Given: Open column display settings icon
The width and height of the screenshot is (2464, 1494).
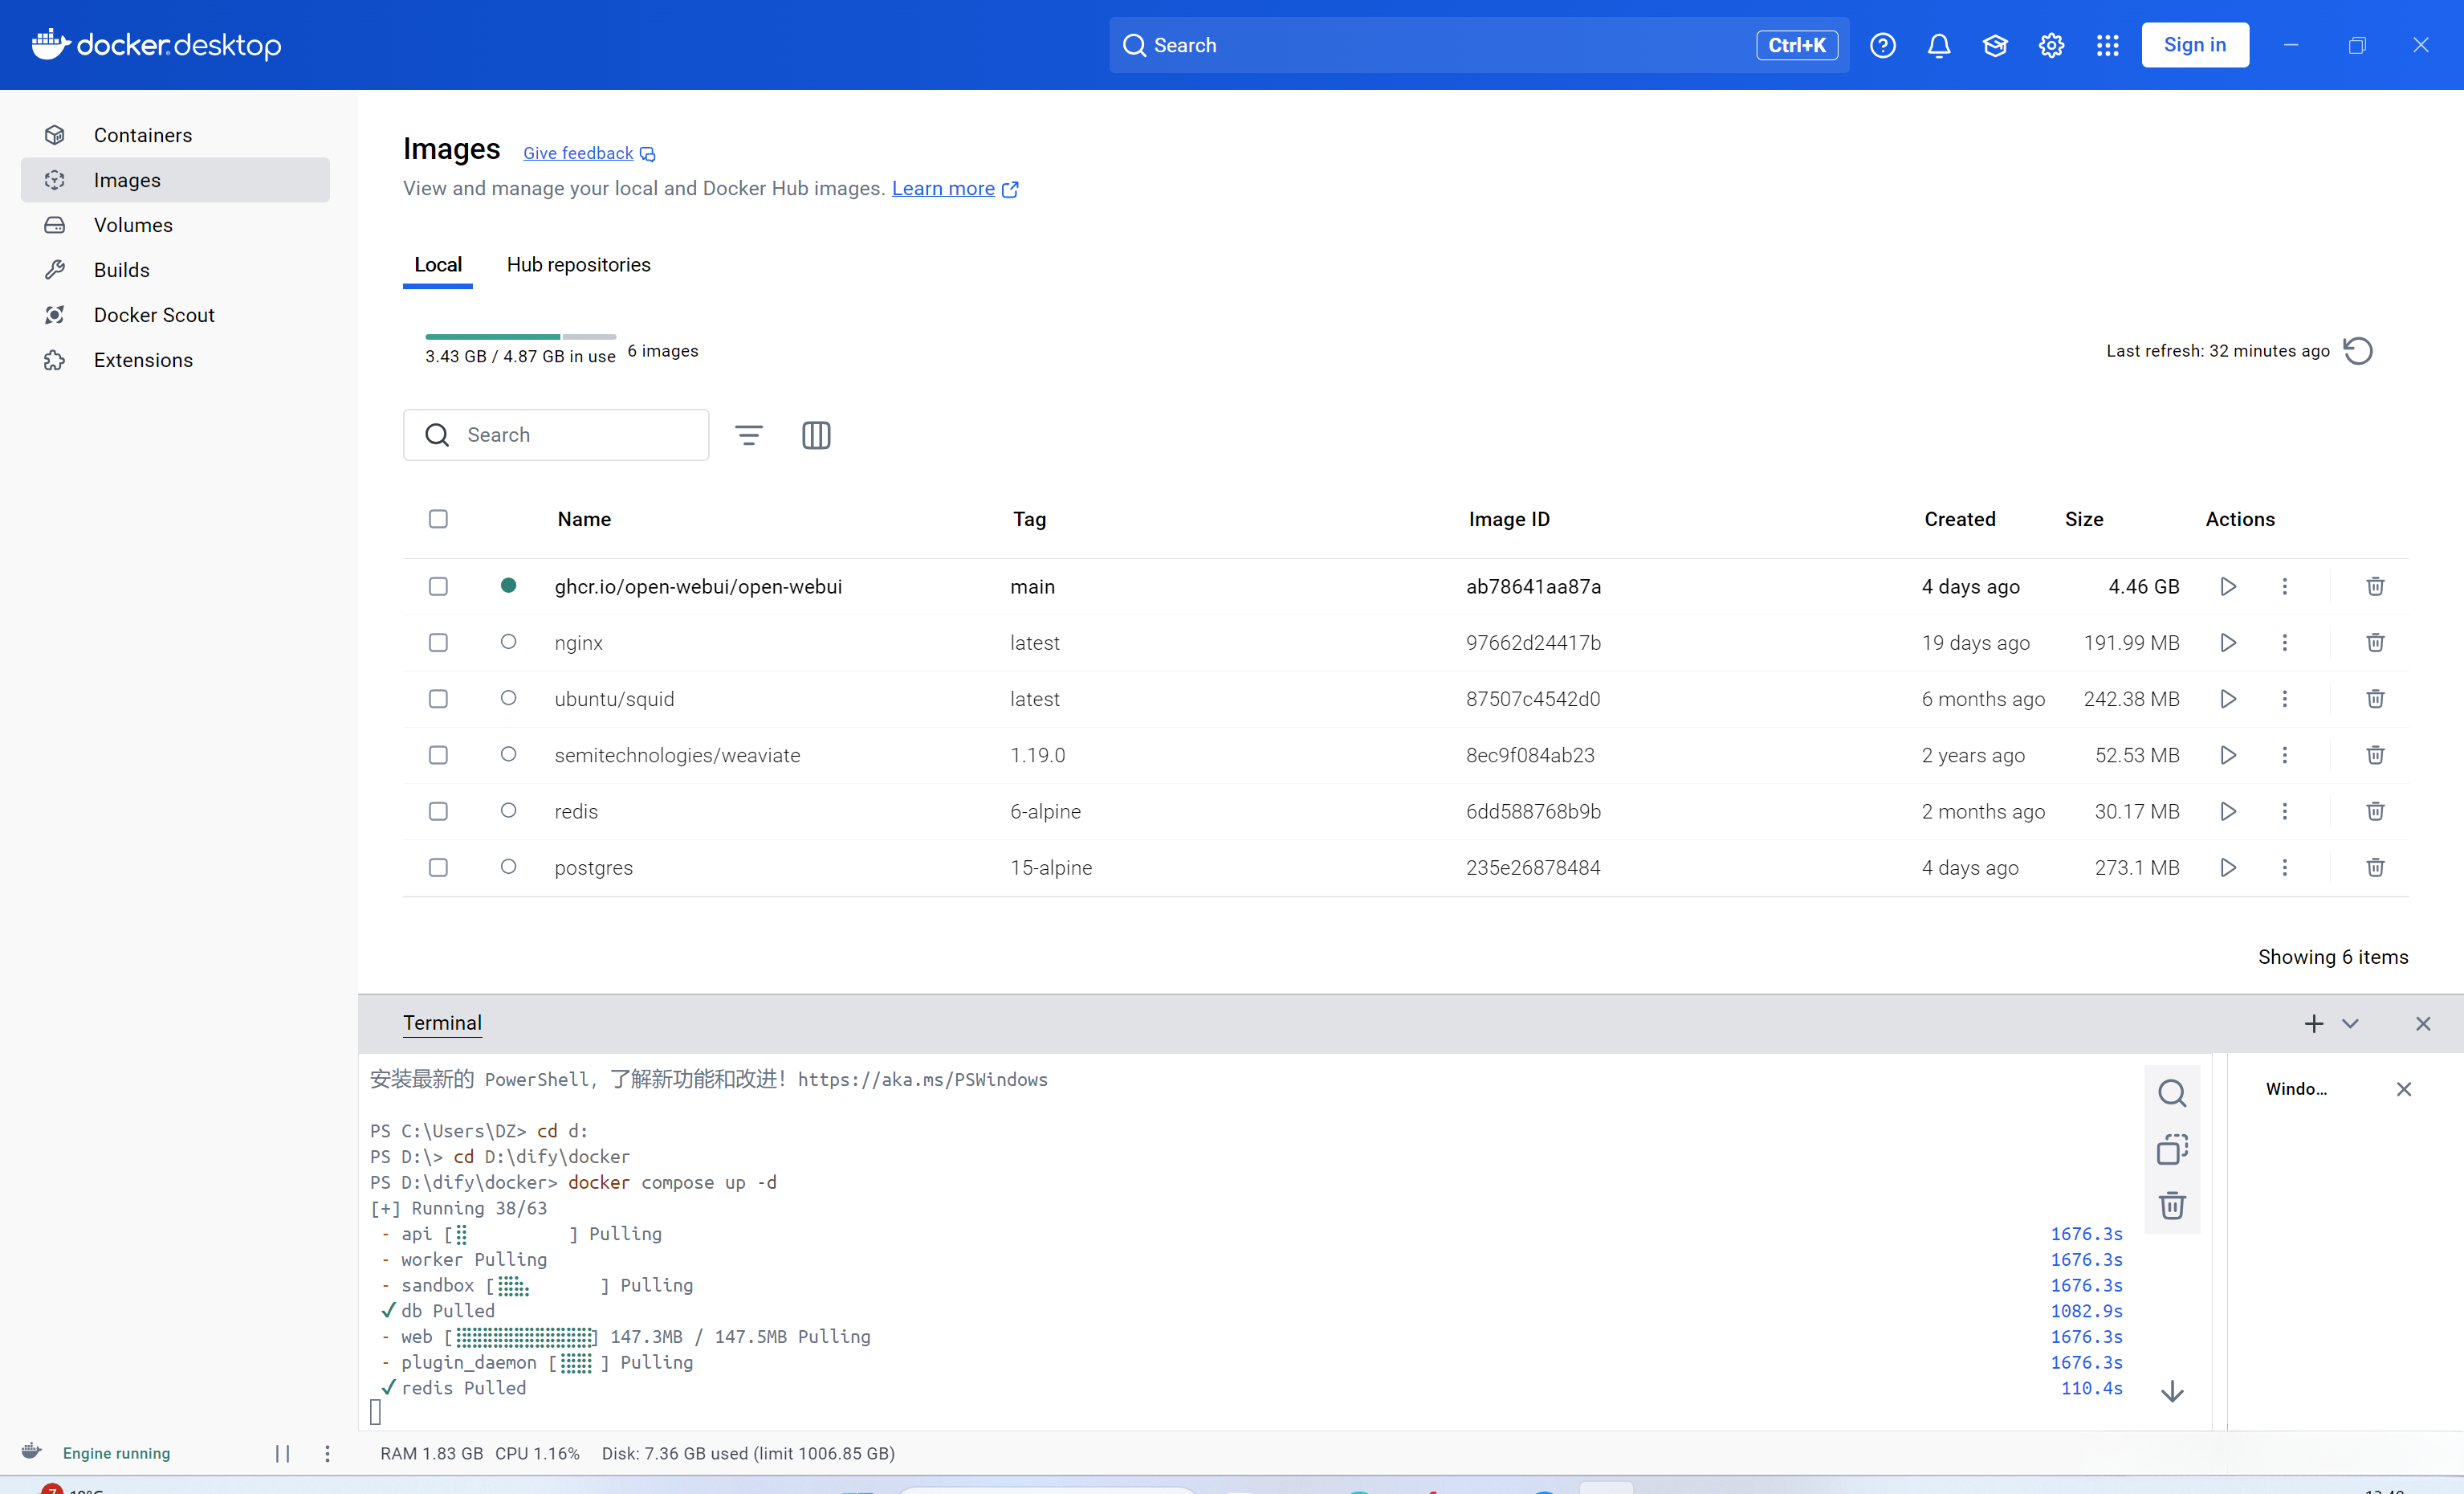Looking at the screenshot, I should pos(816,435).
